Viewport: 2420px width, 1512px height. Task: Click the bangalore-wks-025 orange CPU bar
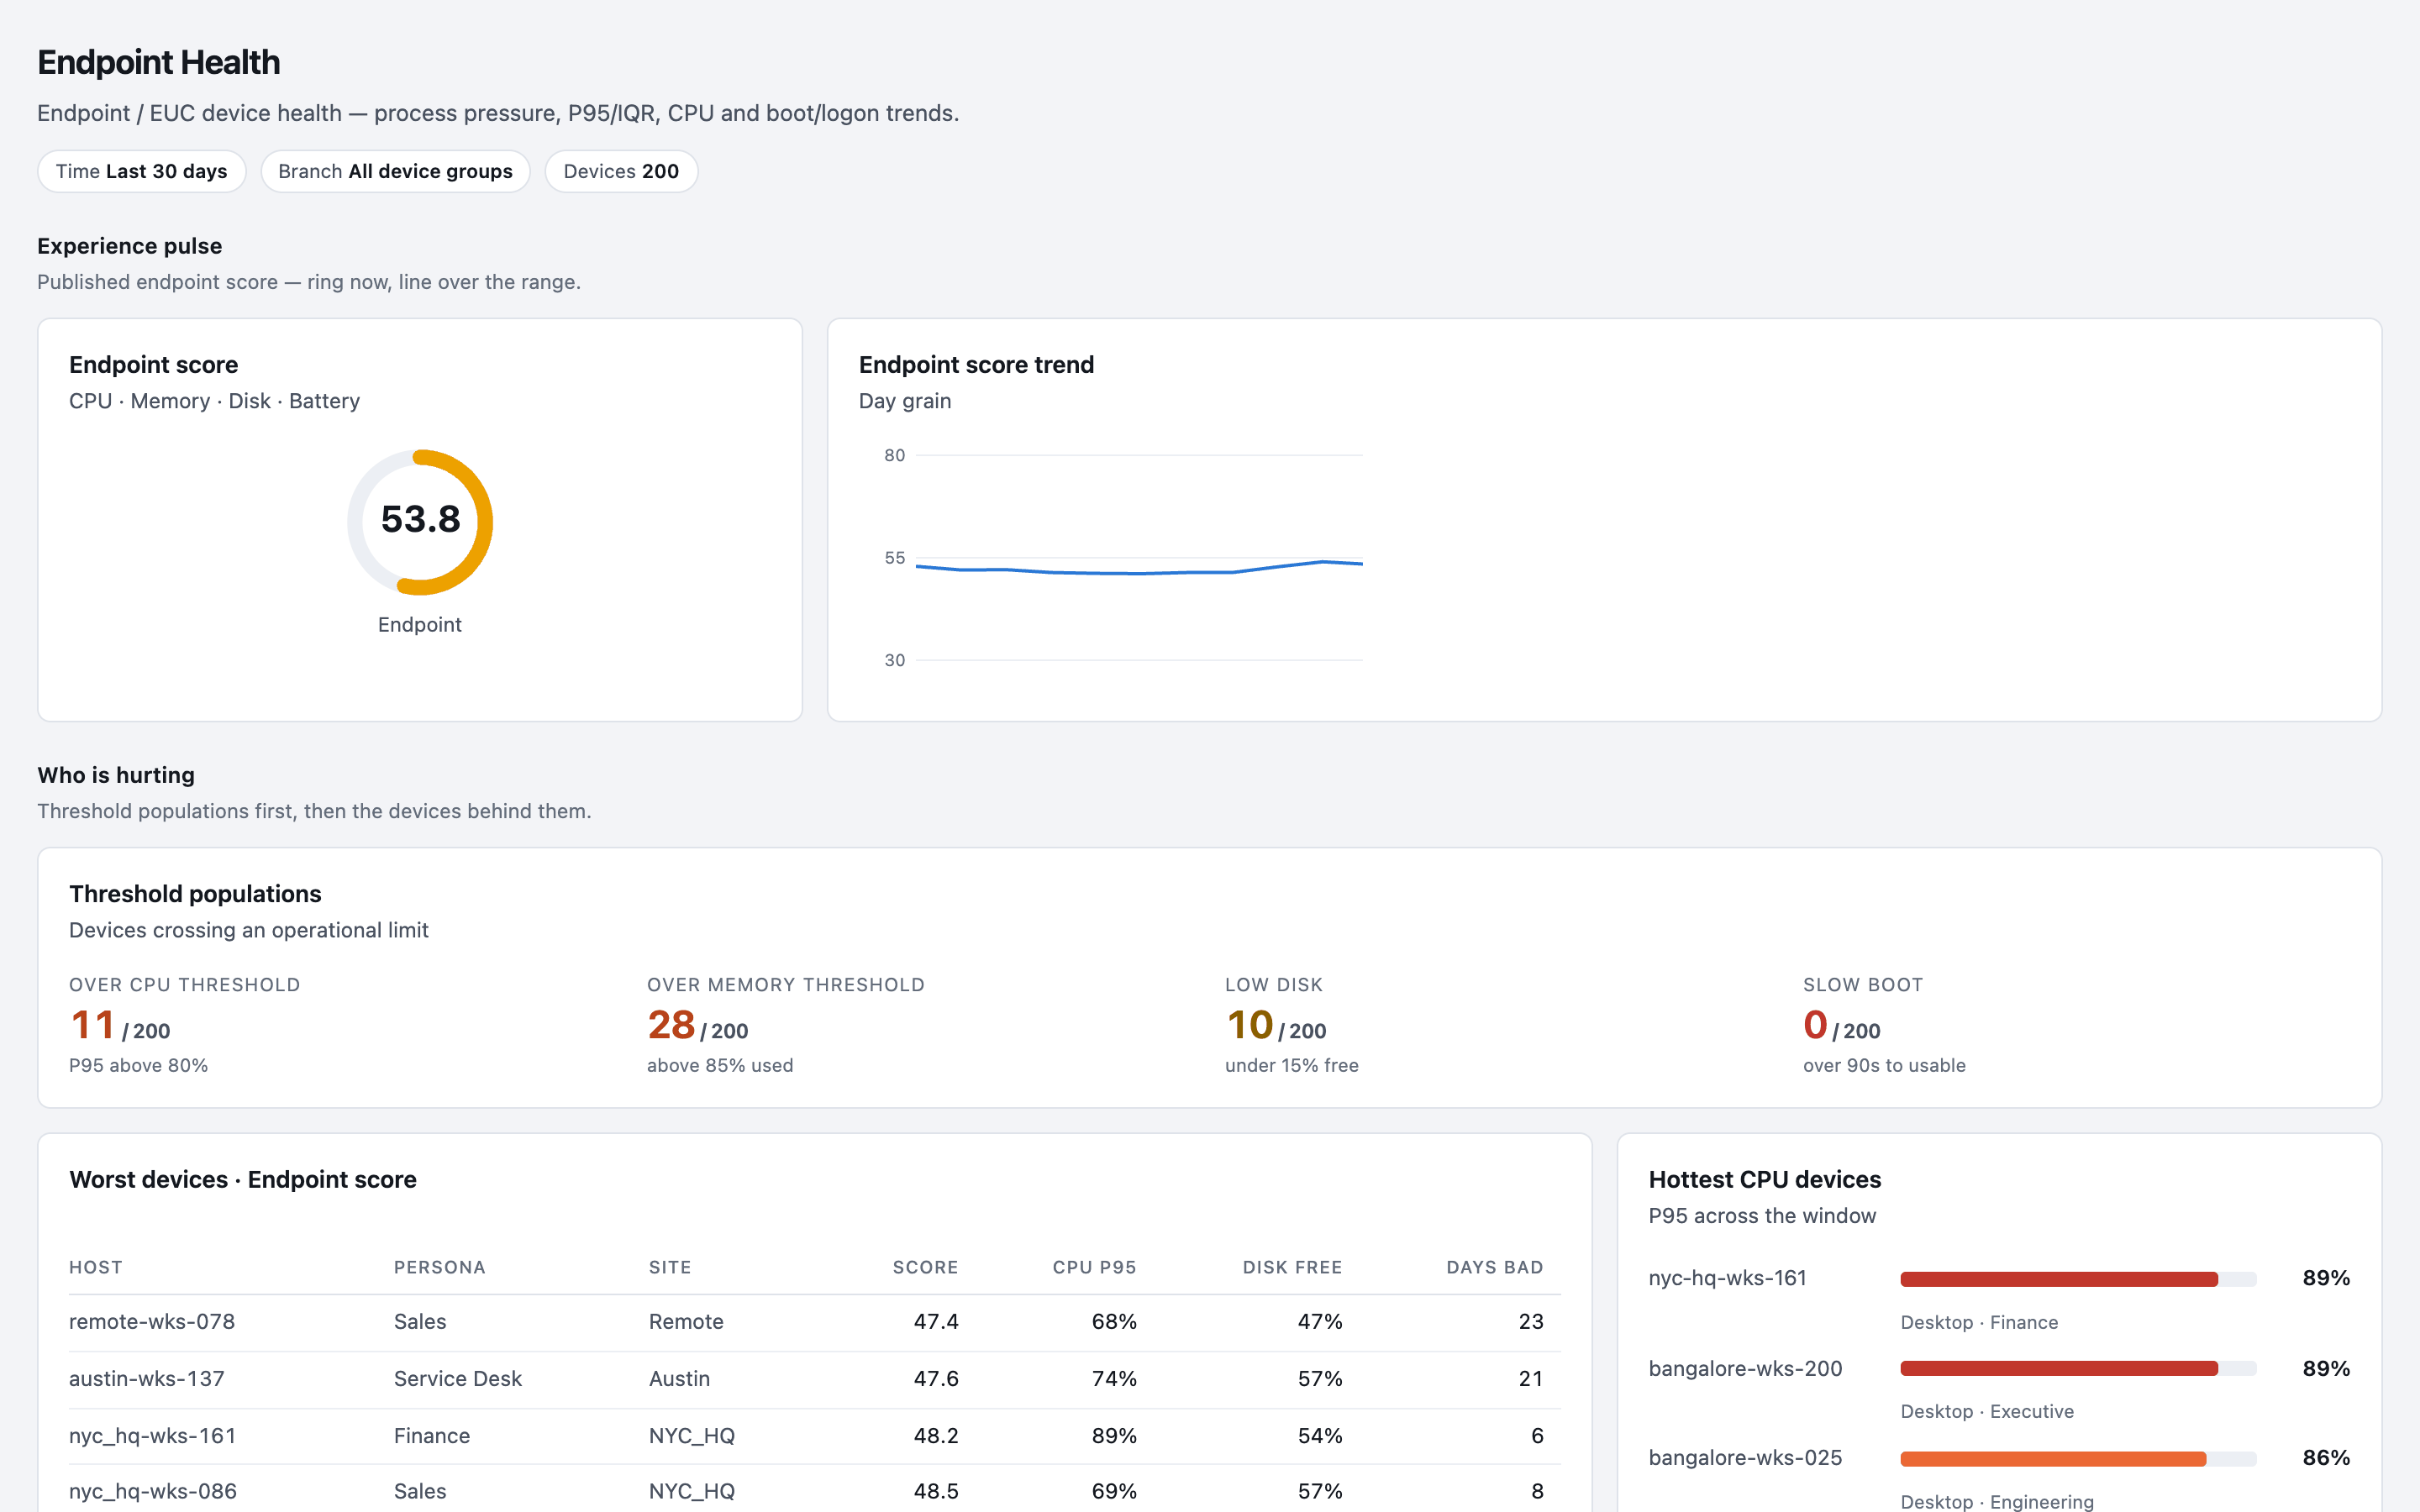click(2053, 1459)
